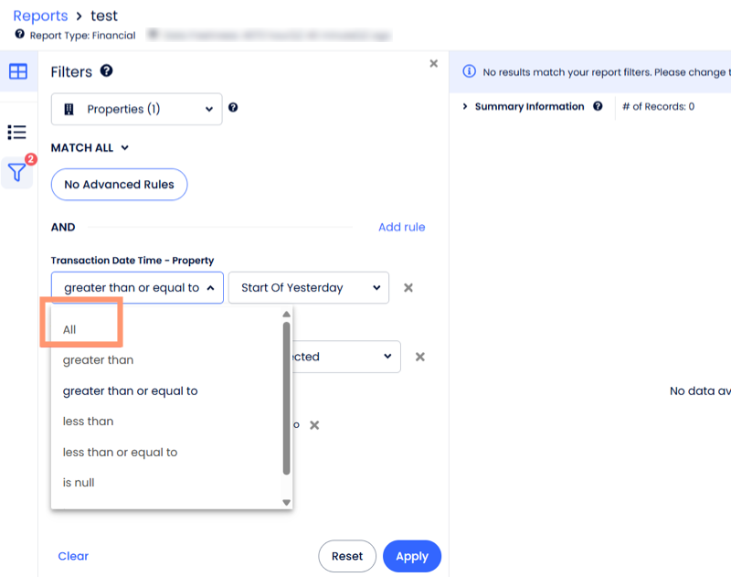Click help icon next to Properties dropdown
This screenshot has height=577, width=731.
pyautogui.click(x=233, y=108)
